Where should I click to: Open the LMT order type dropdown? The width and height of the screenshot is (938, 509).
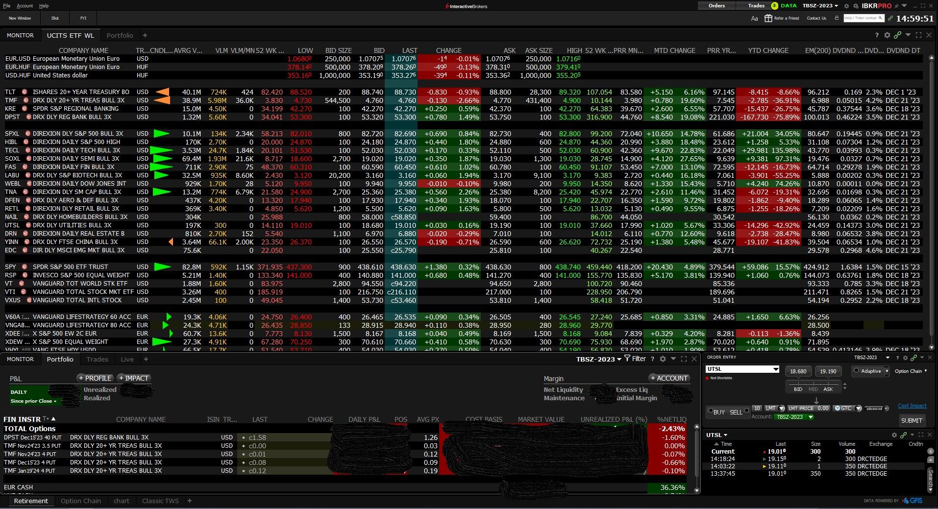pos(782,408)
